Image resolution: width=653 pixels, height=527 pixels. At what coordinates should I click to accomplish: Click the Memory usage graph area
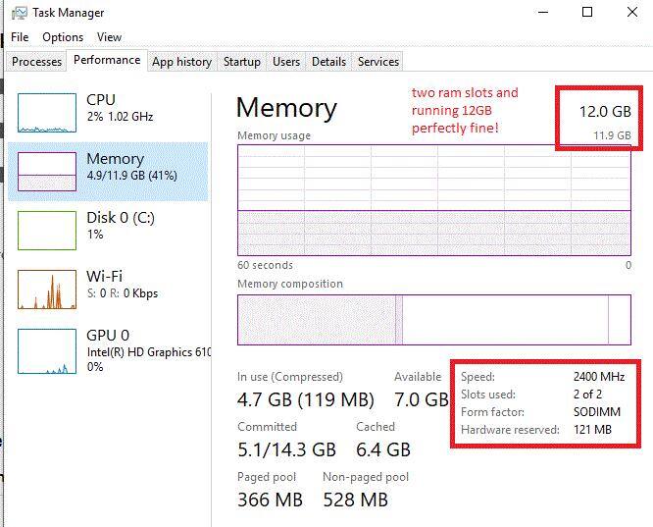(434, 200)
